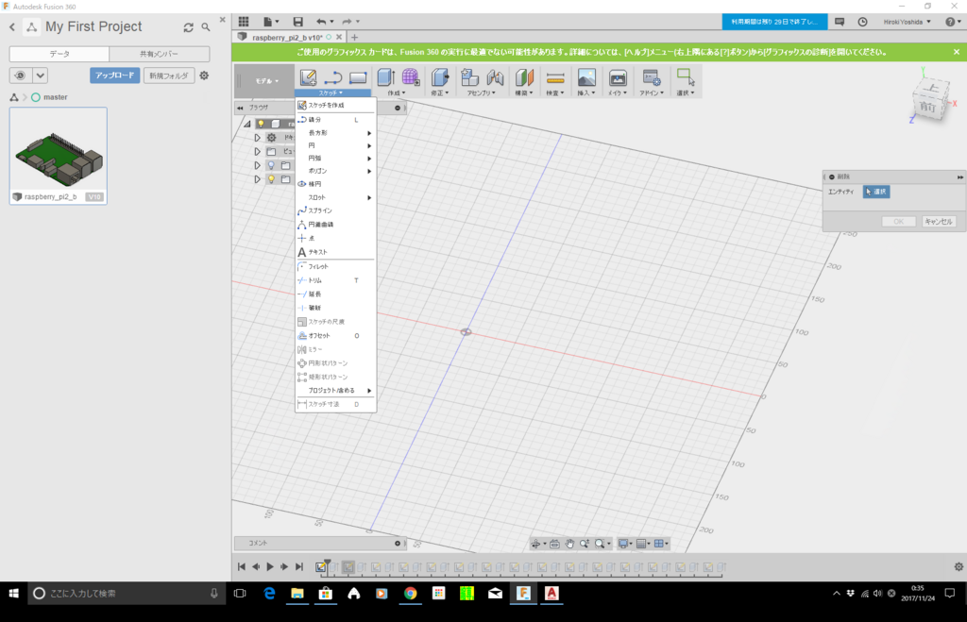The image size is (967, 622).
Task: Click the 選択 entity selection button
Action: (x=875, y=192)
